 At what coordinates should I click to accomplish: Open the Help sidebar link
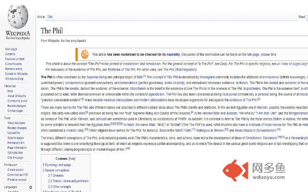(10, 91)
